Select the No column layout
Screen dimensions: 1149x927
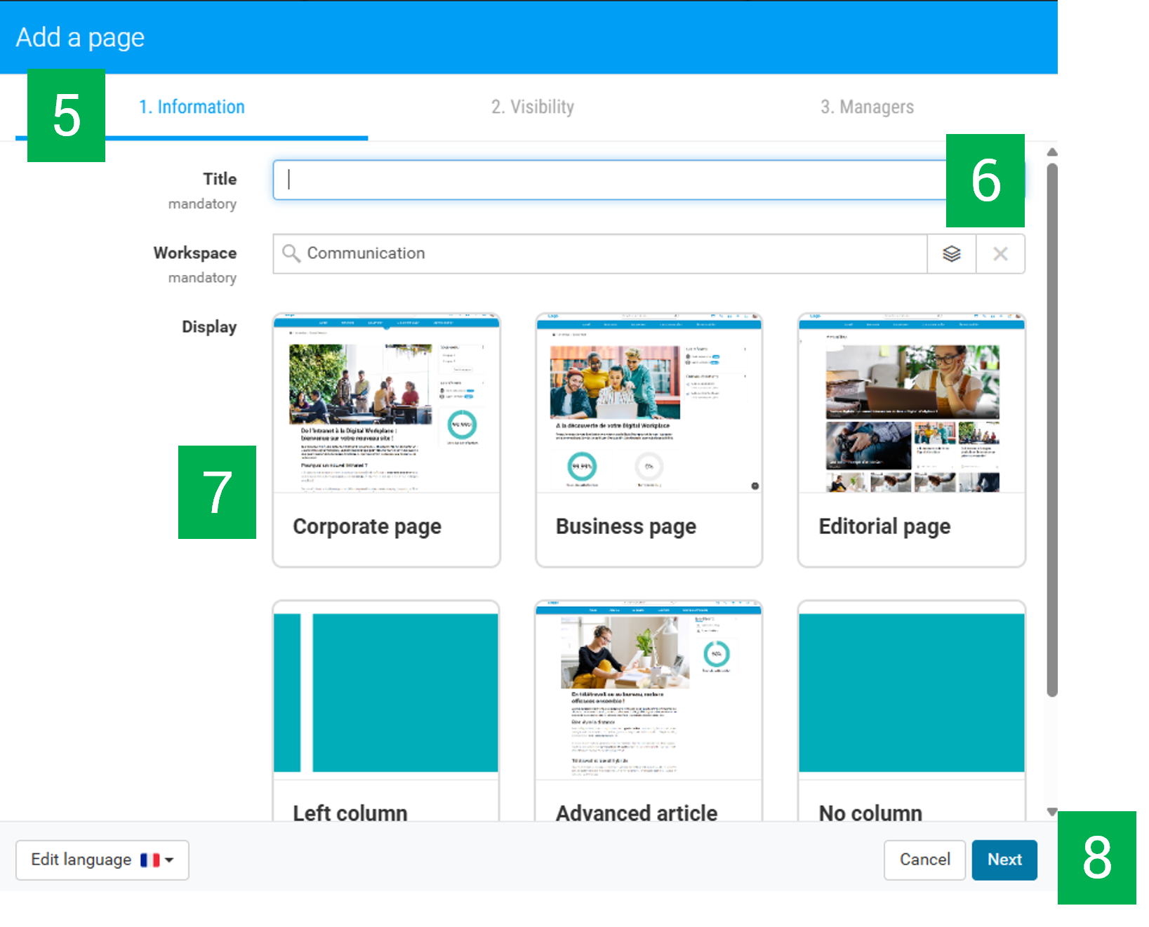pyautogui.click(x=912, y=711)
